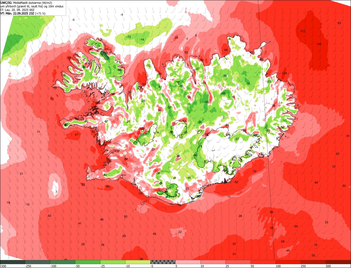Click the map value '22'

180,232
